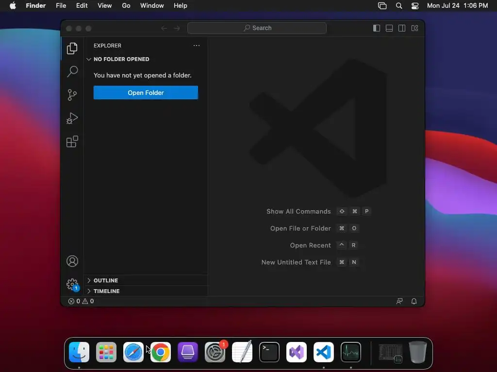Viewport: 497px width, 372px height.
Task: Open Apple Configurator purple icon in Dock
Action: pos(188,352)
